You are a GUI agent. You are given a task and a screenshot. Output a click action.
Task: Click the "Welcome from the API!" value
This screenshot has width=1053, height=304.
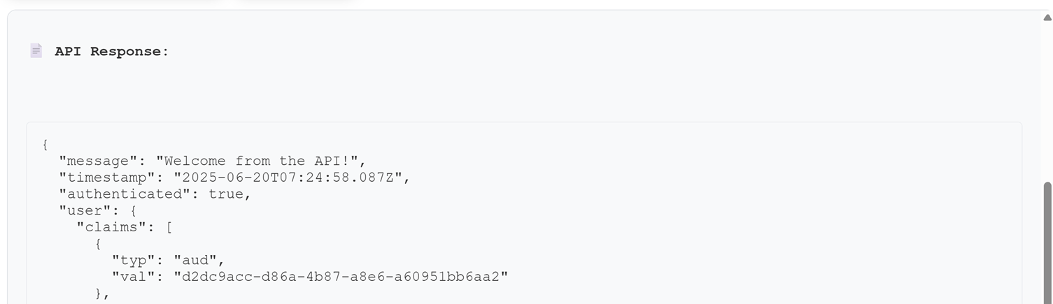[x=257, y=161]
